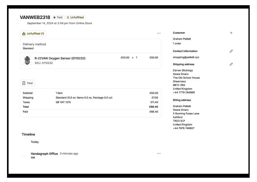
Task: Click the Standard delivery method text
Action: coord(28,48)
